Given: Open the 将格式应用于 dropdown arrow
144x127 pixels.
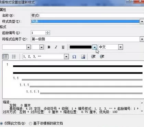Looking at the screenshot, I should [142, 39].
